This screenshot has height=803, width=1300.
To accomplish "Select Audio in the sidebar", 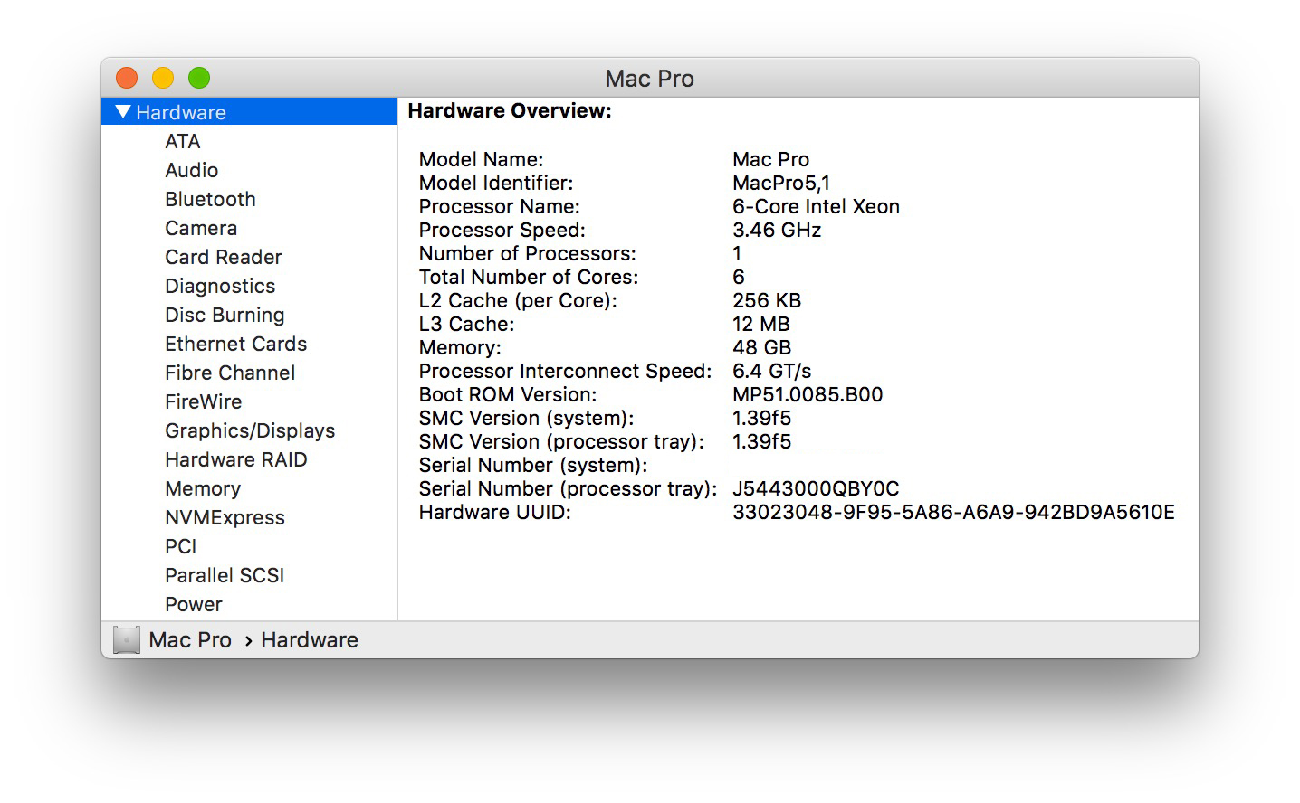I will tap(191, 170).
